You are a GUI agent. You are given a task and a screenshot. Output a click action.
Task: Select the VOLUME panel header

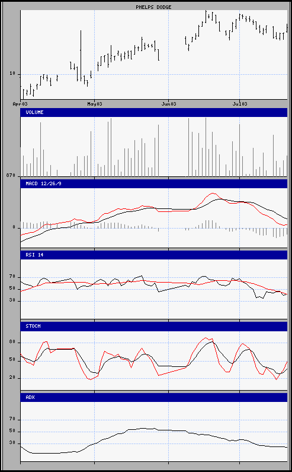coord(154,112)
